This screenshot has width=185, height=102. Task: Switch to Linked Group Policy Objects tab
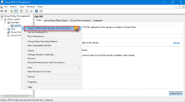[x=56, y=21]
